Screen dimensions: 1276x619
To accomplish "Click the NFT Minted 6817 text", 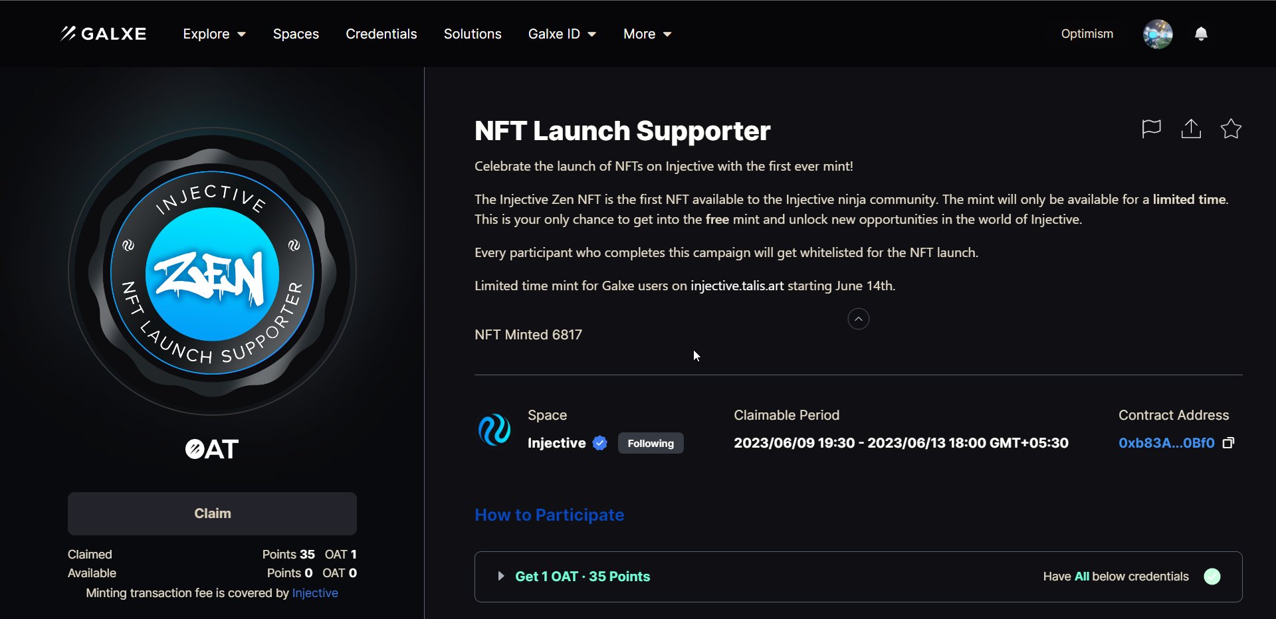I will pyautogui.click(x=528, y=335).
